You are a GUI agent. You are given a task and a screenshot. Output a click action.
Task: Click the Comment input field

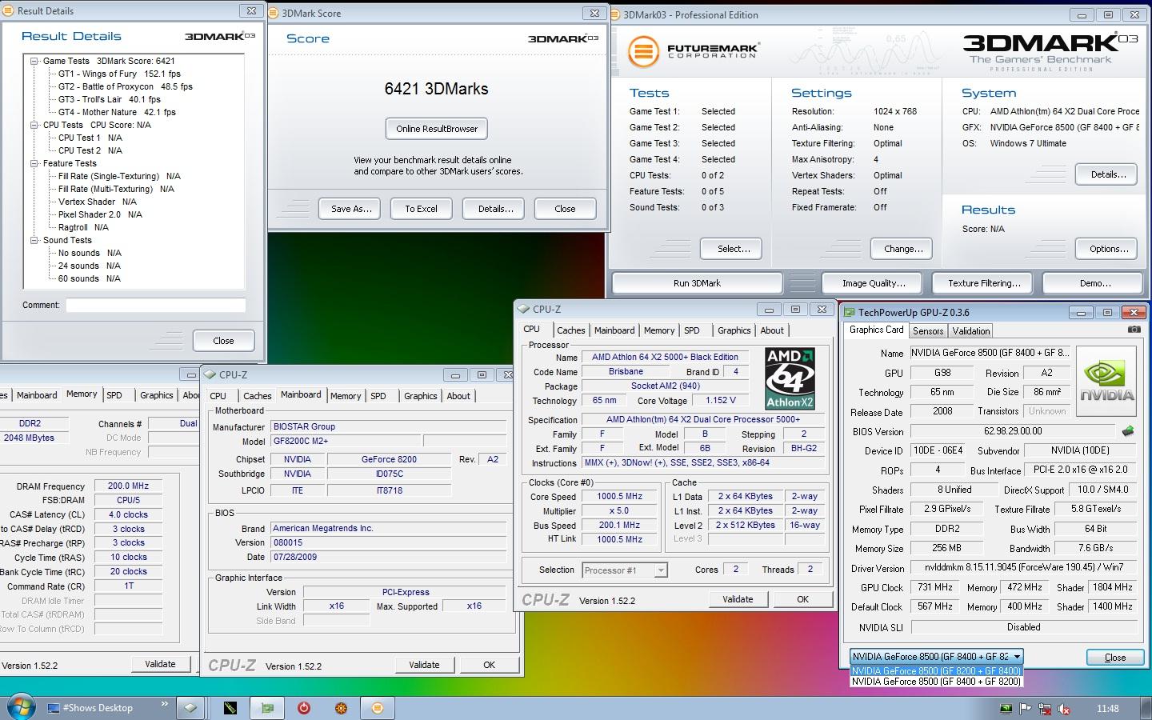pos(155,305)
